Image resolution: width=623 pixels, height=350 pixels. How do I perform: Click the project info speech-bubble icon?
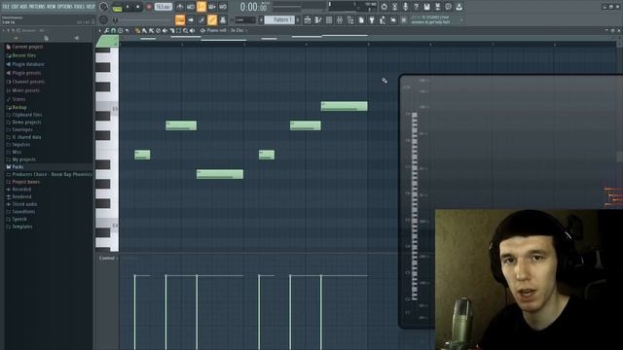tap(448, 7)
